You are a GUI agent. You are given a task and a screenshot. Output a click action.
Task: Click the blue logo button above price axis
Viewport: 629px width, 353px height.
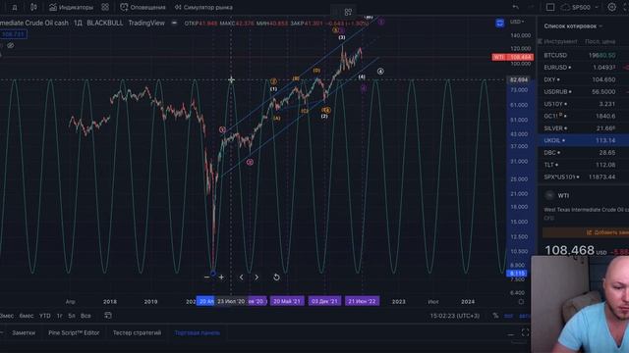(x=500, y=24)
